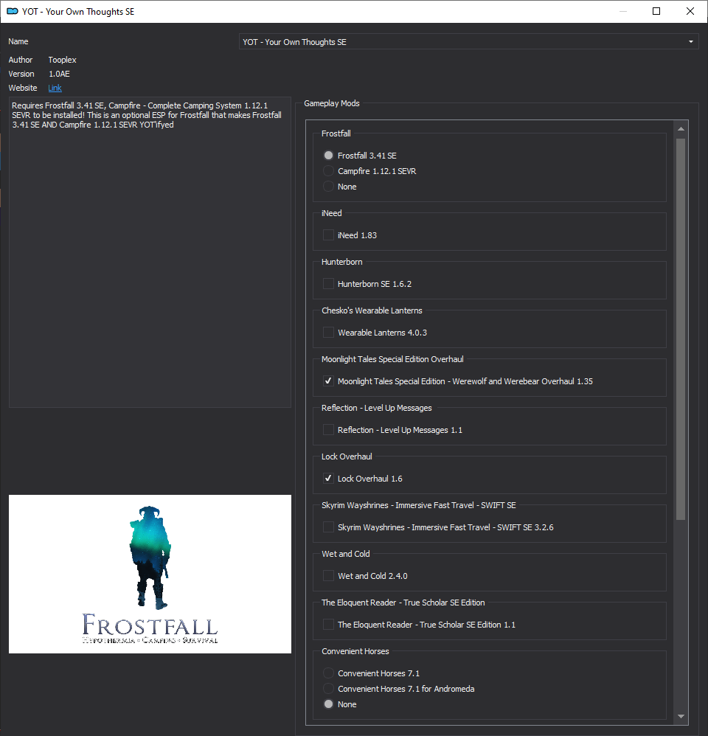Click the version value '1.0AE'
Image resolution: width=708 pixels, height=736 pixels.
(59, 74)
